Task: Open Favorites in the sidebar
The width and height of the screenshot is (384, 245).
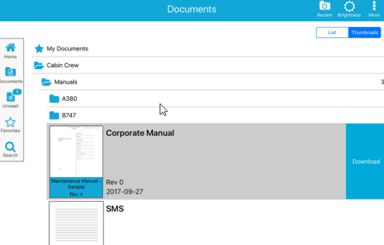Action: 11,125
